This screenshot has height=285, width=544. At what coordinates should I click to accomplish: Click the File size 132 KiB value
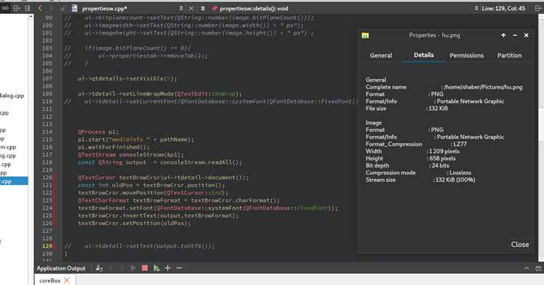438,108
